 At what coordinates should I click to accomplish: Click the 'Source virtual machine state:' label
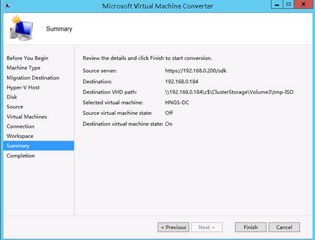(117, 113)
